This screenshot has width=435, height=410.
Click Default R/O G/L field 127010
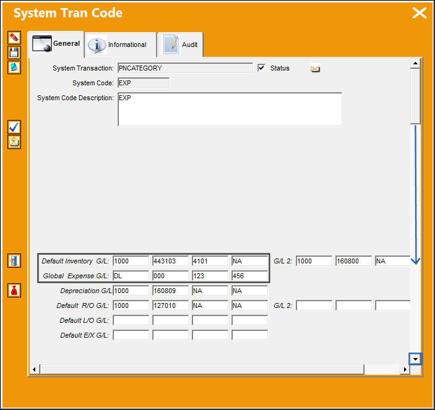pos(171,305)
